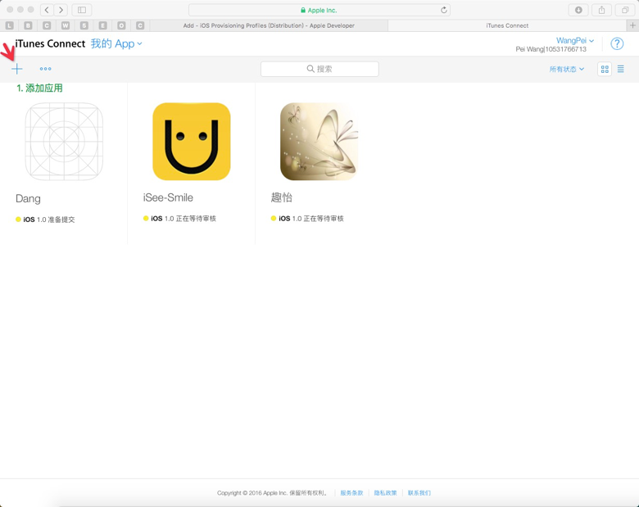Screen dimensions: 639x507
Task: Open pinned tab labeled E
Action: tap(102, 25)
